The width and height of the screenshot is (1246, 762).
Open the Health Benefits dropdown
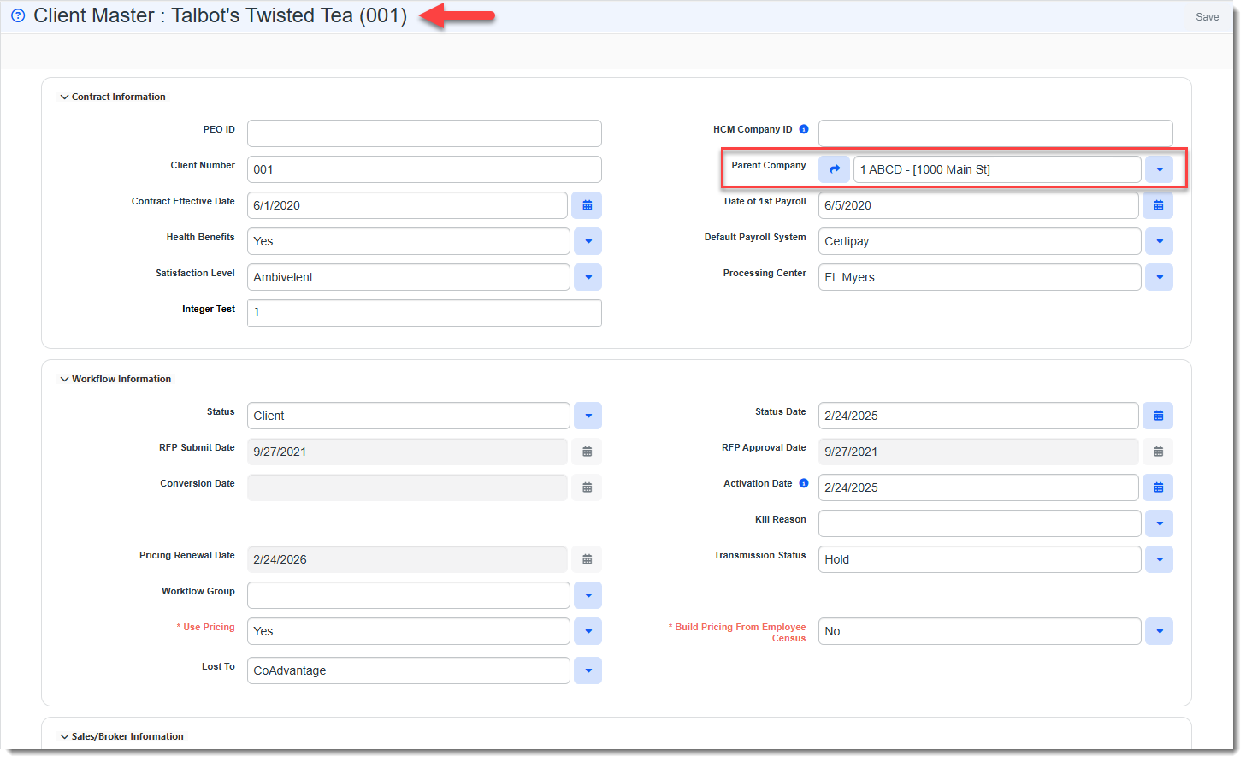(588, 241)
